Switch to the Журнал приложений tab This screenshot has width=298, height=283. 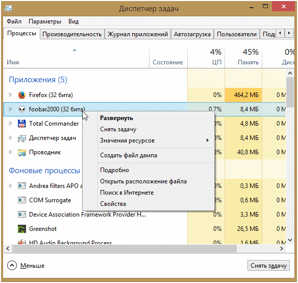(138, 34)
